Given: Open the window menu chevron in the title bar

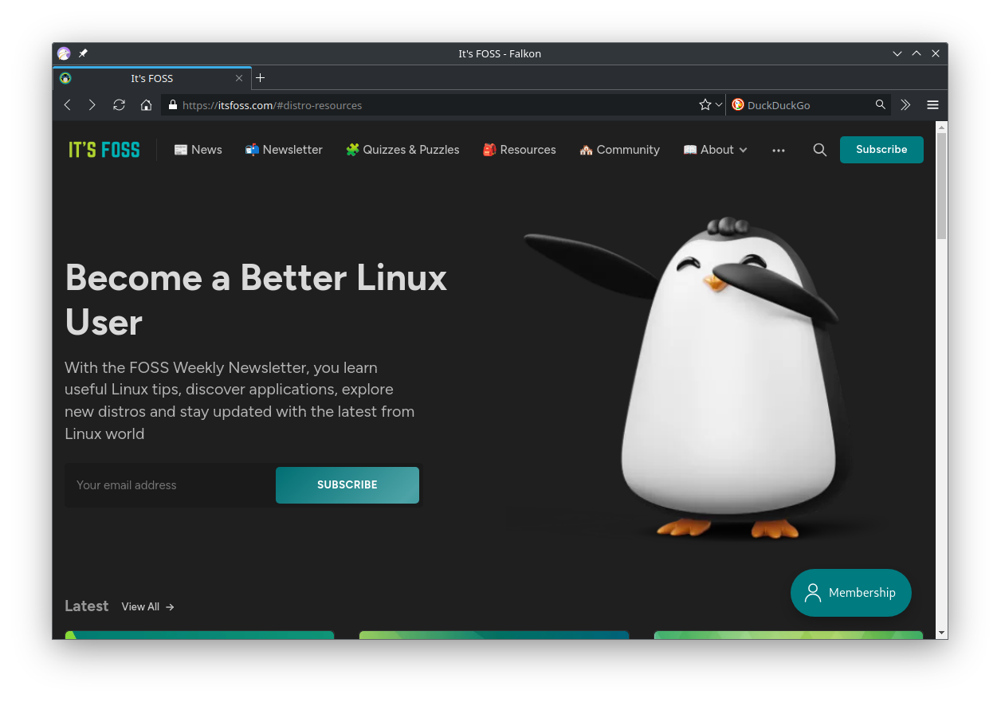Looking at the screenshot, I should pyautogui.click(x=897, y=53).
